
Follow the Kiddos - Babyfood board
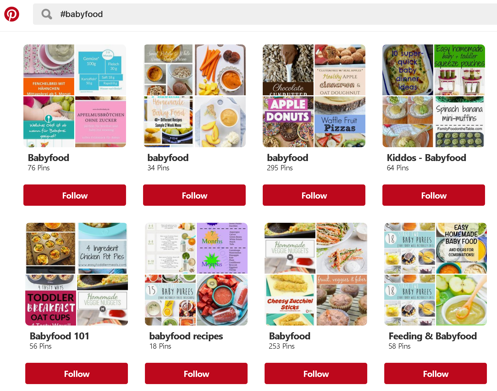(x=434, y=195)
